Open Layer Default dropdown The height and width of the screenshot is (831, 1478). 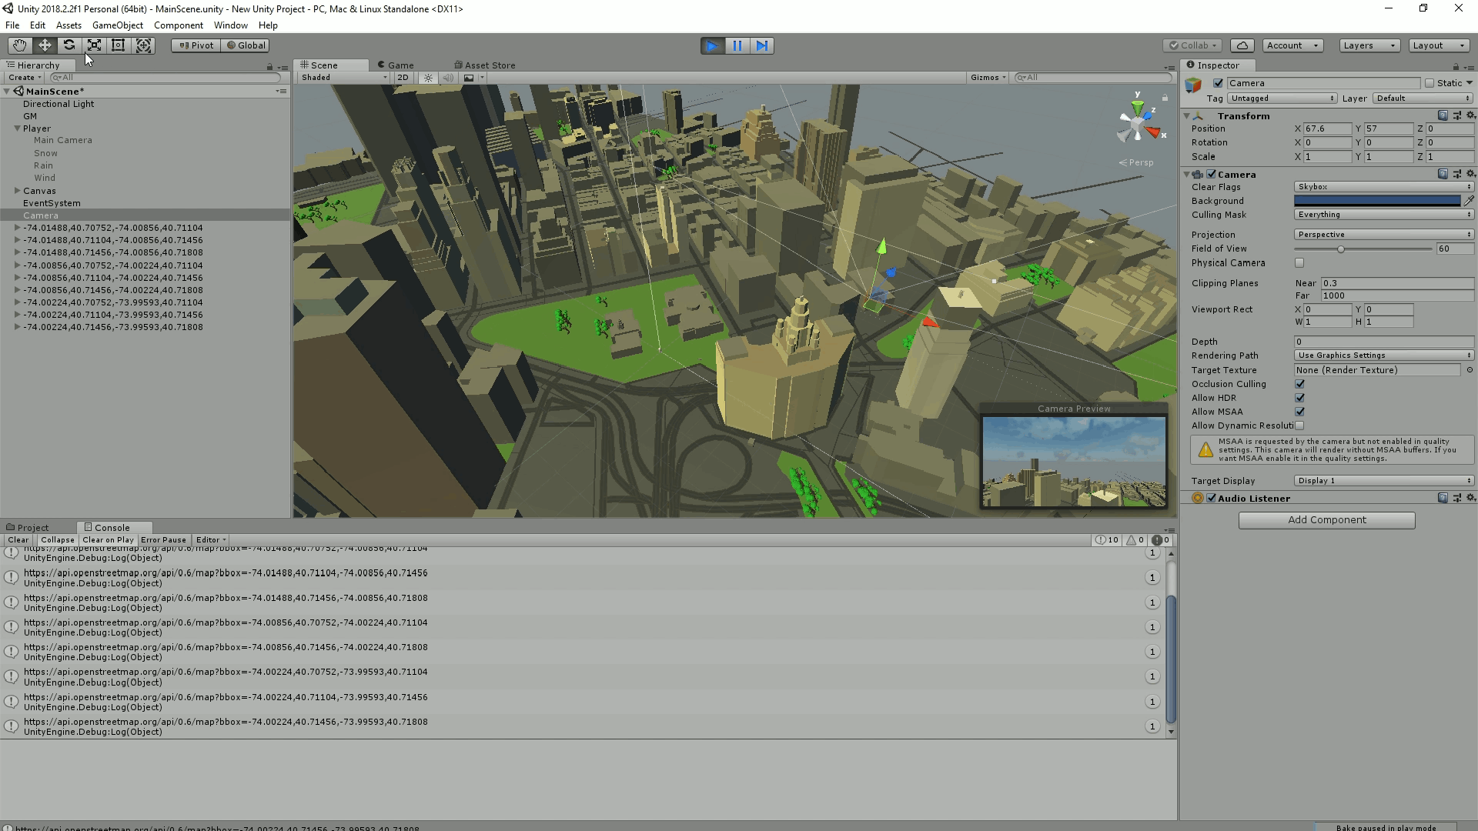coord(1423,98)
